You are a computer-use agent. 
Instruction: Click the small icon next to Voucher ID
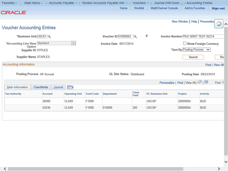click(x=147, y=36)
